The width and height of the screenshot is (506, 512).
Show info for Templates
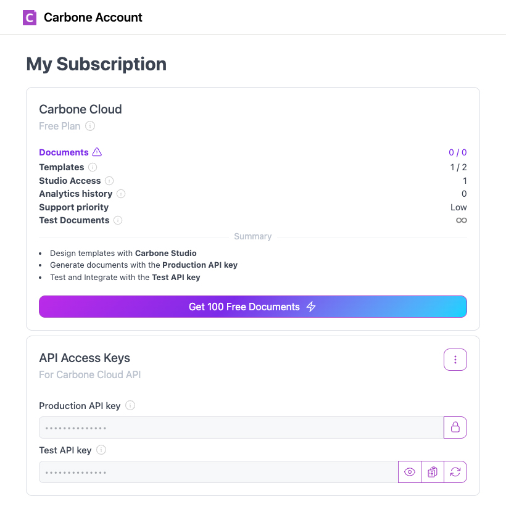click(93, 167)
